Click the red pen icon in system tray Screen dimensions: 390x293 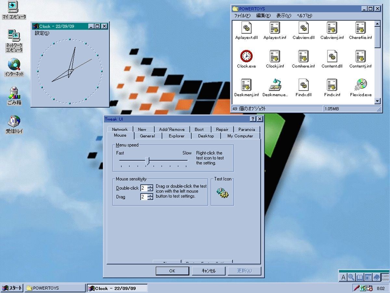coord(357,288)
